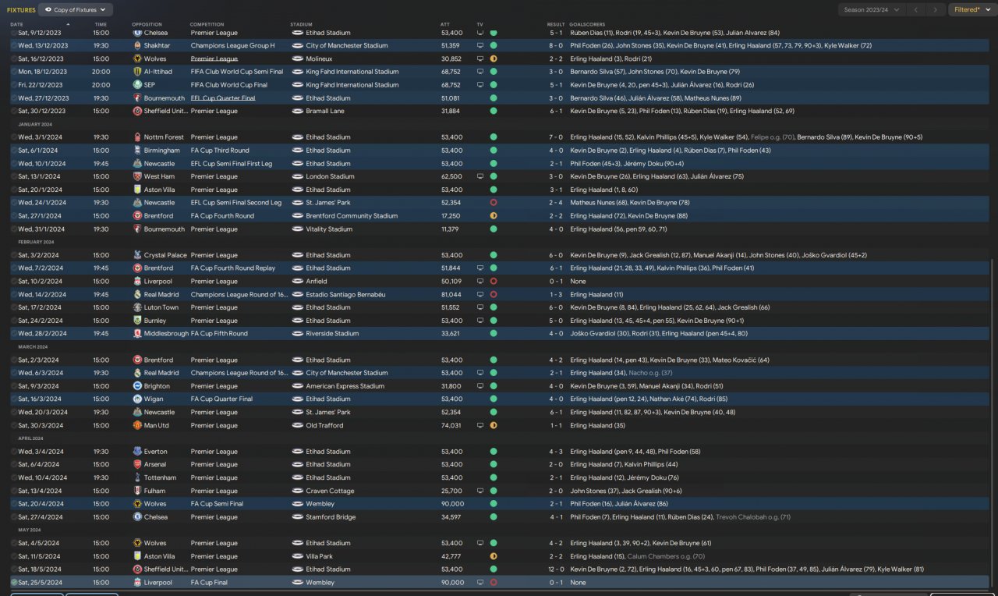Screen dimensions: 998x596
Task: Click the FIXTURES panel title
Action: (22, 10)
